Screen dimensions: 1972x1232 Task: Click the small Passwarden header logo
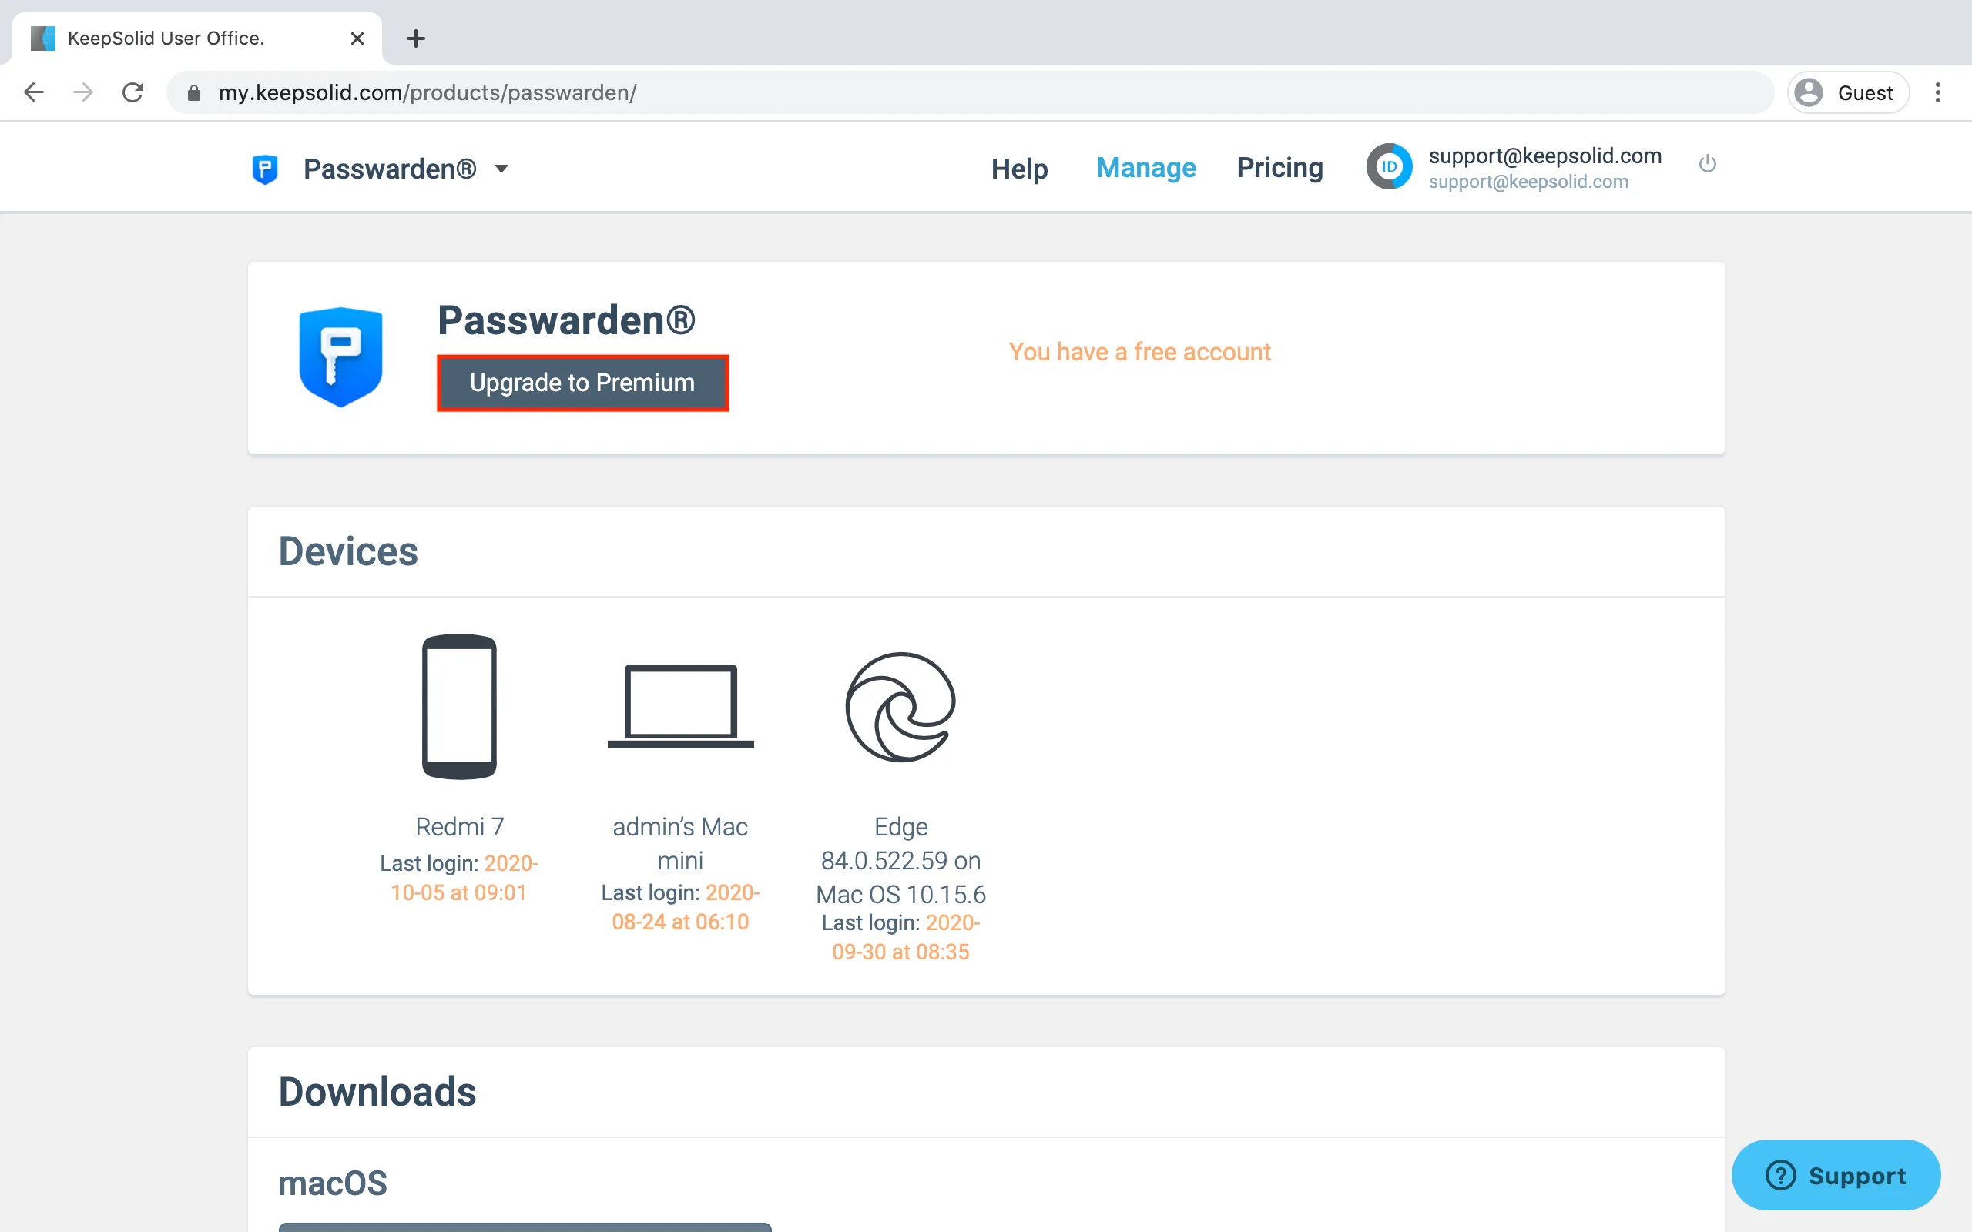coord(265,169)
